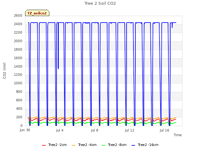The image size is (201, 151).
Task: Click the Jul 16 x-axis tick label
Action: coord(165,130)
